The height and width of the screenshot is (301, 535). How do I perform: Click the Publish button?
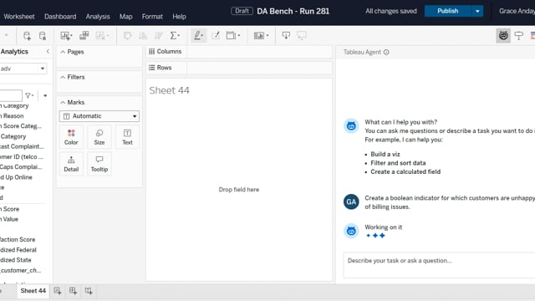448,11
